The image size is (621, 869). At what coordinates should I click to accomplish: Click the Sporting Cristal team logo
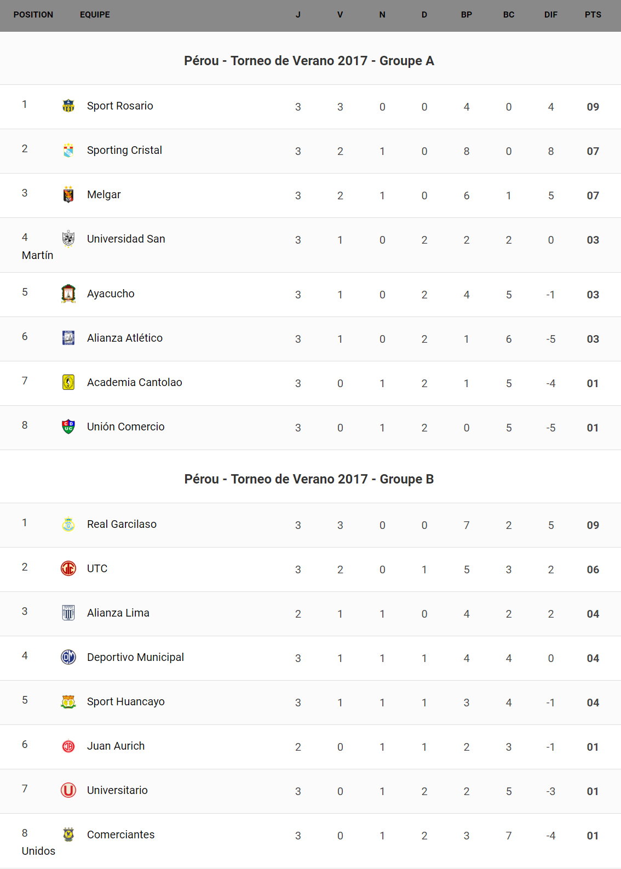coord(68,150)
